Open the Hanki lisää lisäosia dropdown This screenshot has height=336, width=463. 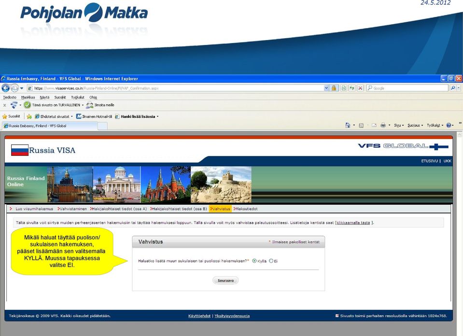pyautogui.click(x=137, y=116)
